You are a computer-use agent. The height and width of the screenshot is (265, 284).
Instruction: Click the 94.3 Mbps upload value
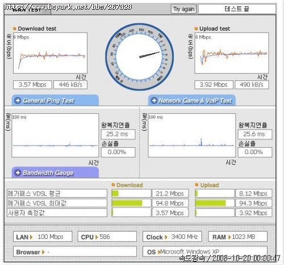coord(254,203)
